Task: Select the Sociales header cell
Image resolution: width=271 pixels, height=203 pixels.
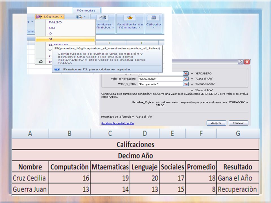Action: point(172,167)
